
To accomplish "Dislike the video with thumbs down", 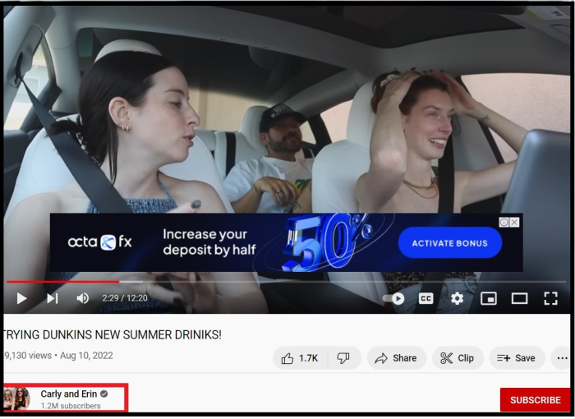I will [343, 358].
